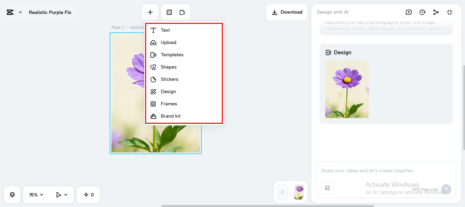465x207 pixels.
Task: Open the Stickers panel
Action: point(169,79)
